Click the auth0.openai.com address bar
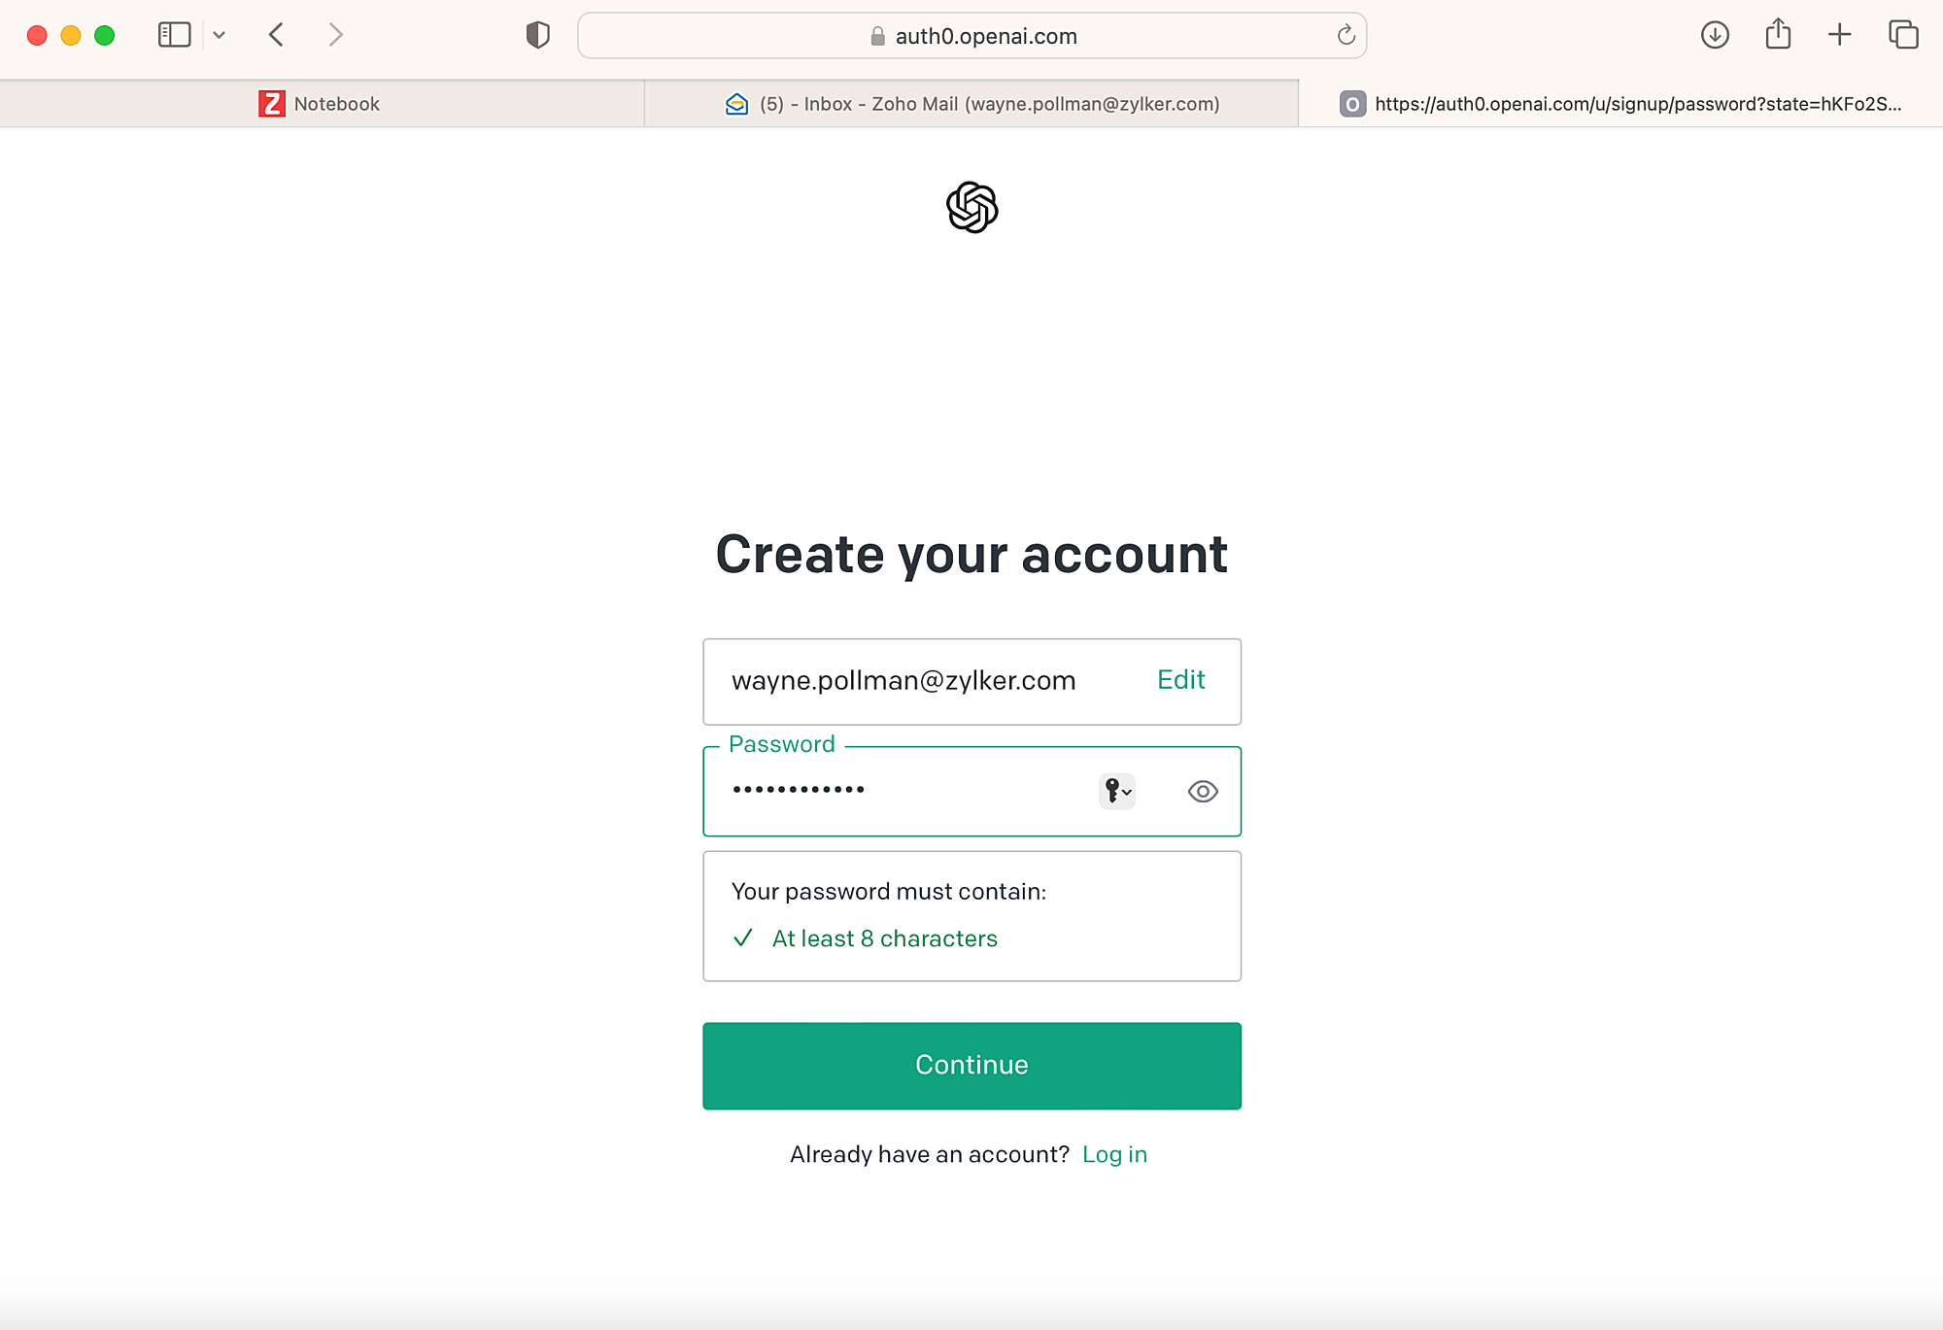This screenshot has width=1943, height=1330. pos(971,36)
